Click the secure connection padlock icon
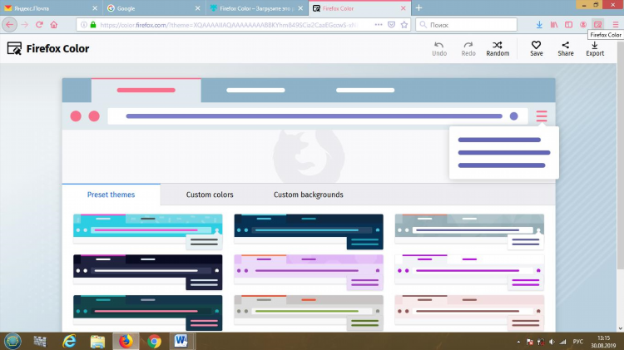This screenshot has height=350, width=624. (x=93, y=25)
